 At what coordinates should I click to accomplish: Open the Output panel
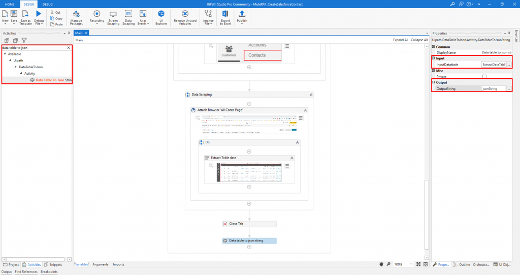click(6, 271)
